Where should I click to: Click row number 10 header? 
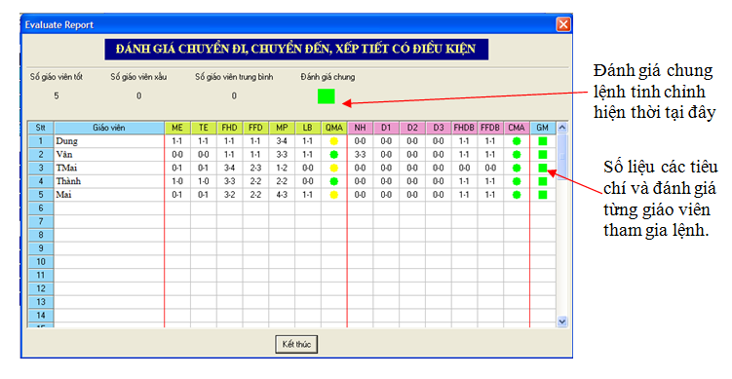click(x=41, y=262)
